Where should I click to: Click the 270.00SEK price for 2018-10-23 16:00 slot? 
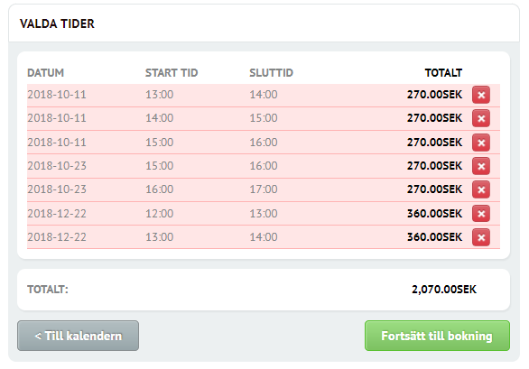click(434, 189)
